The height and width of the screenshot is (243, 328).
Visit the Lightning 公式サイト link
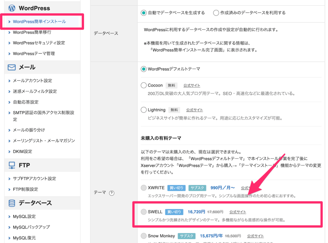[194, 110]
